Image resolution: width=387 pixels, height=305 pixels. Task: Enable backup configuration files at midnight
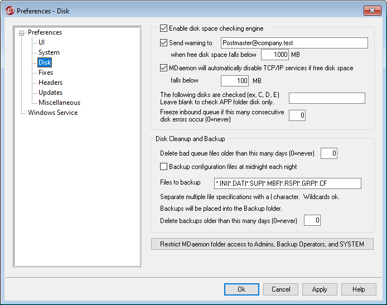pos(163,167)
